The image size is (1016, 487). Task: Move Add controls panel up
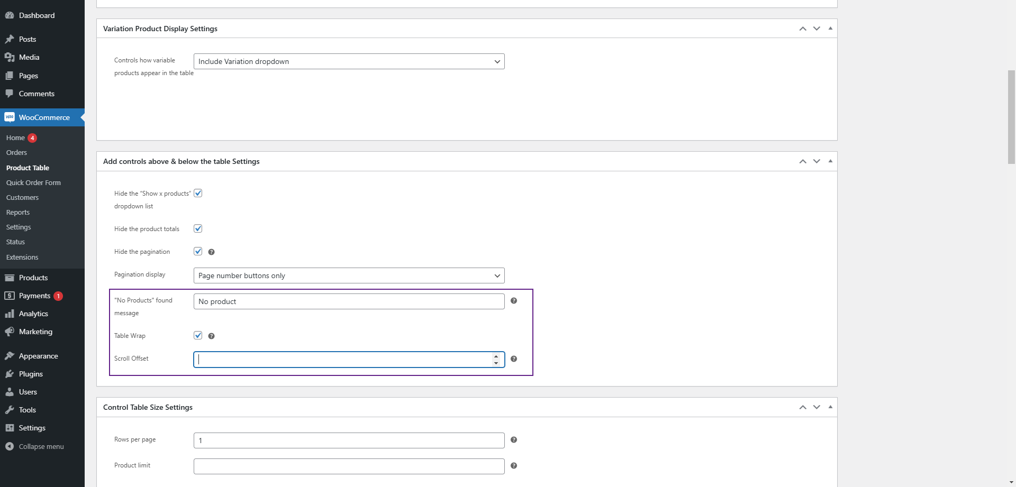(x=803, y=161)
